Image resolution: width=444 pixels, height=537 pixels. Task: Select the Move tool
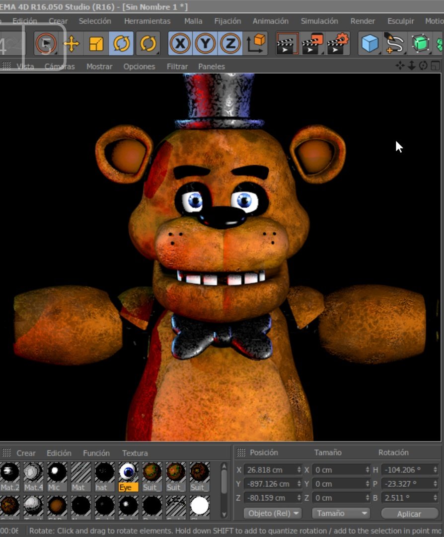click(71, 44)
